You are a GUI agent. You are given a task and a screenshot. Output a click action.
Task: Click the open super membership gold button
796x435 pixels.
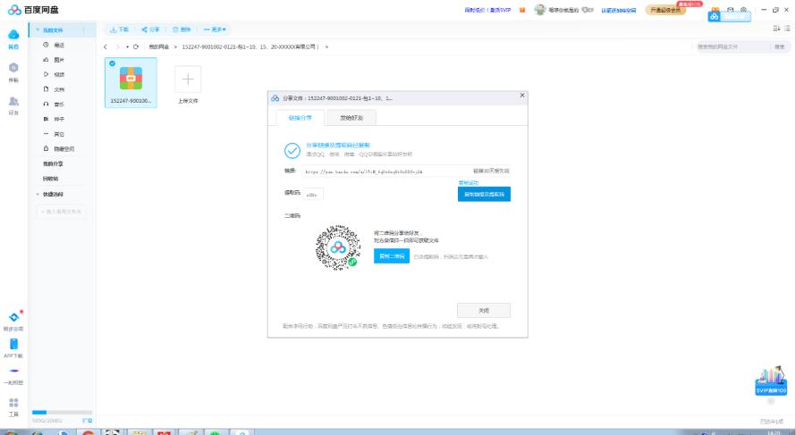pyautogui.click(x=665, y=10)
